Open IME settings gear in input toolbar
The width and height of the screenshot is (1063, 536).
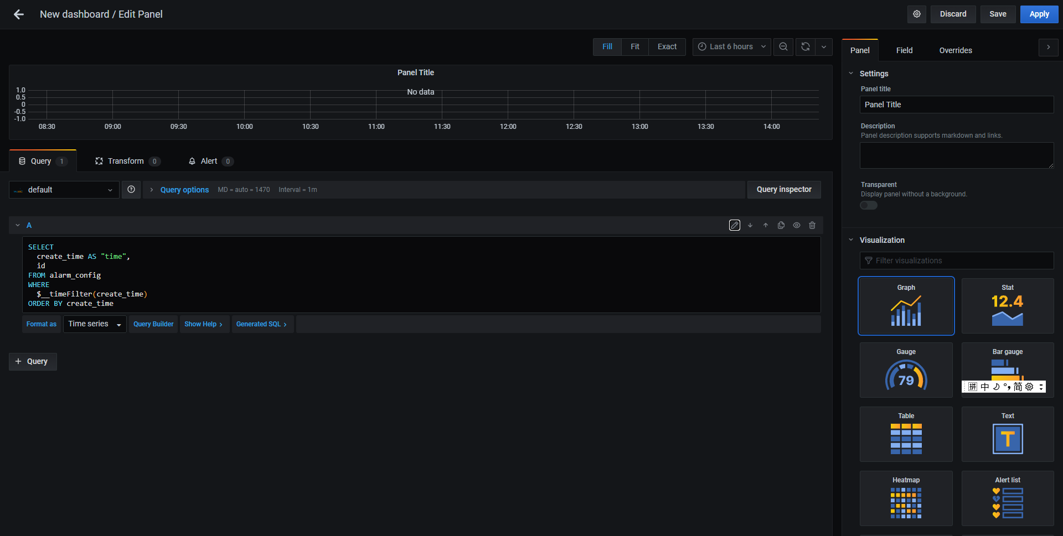click(1029, 387)
